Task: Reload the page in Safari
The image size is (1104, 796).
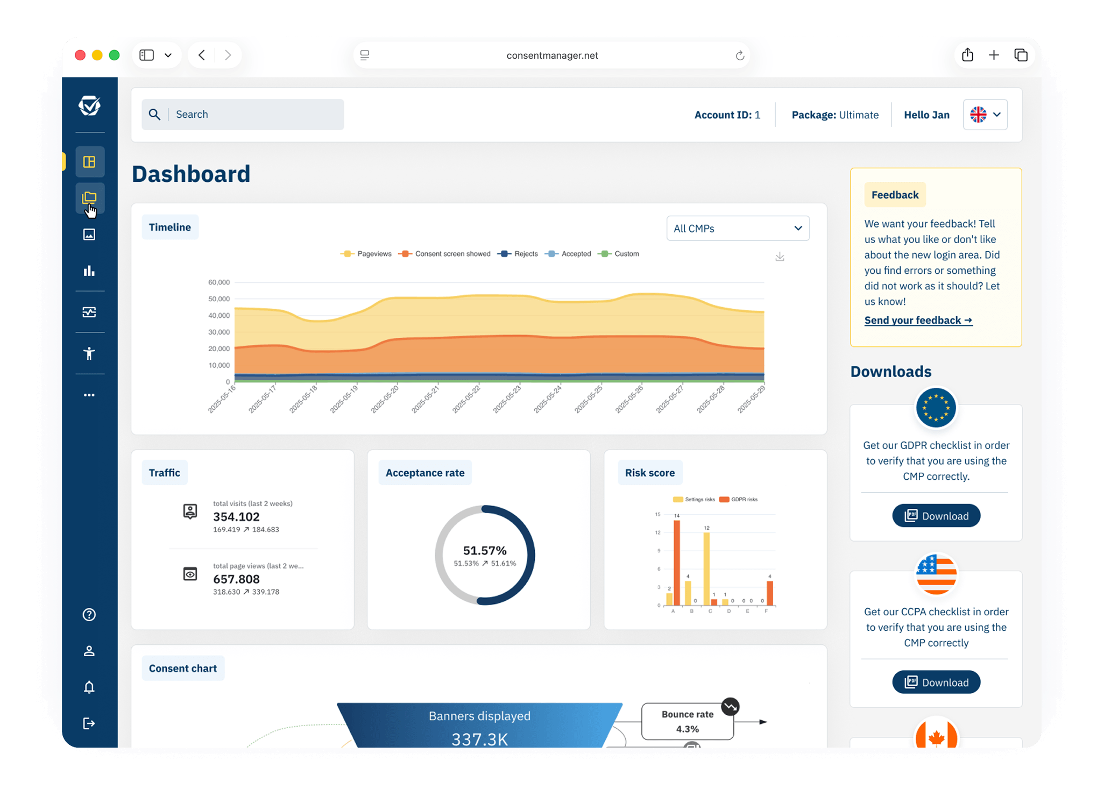Action: (x=740, y=55)
